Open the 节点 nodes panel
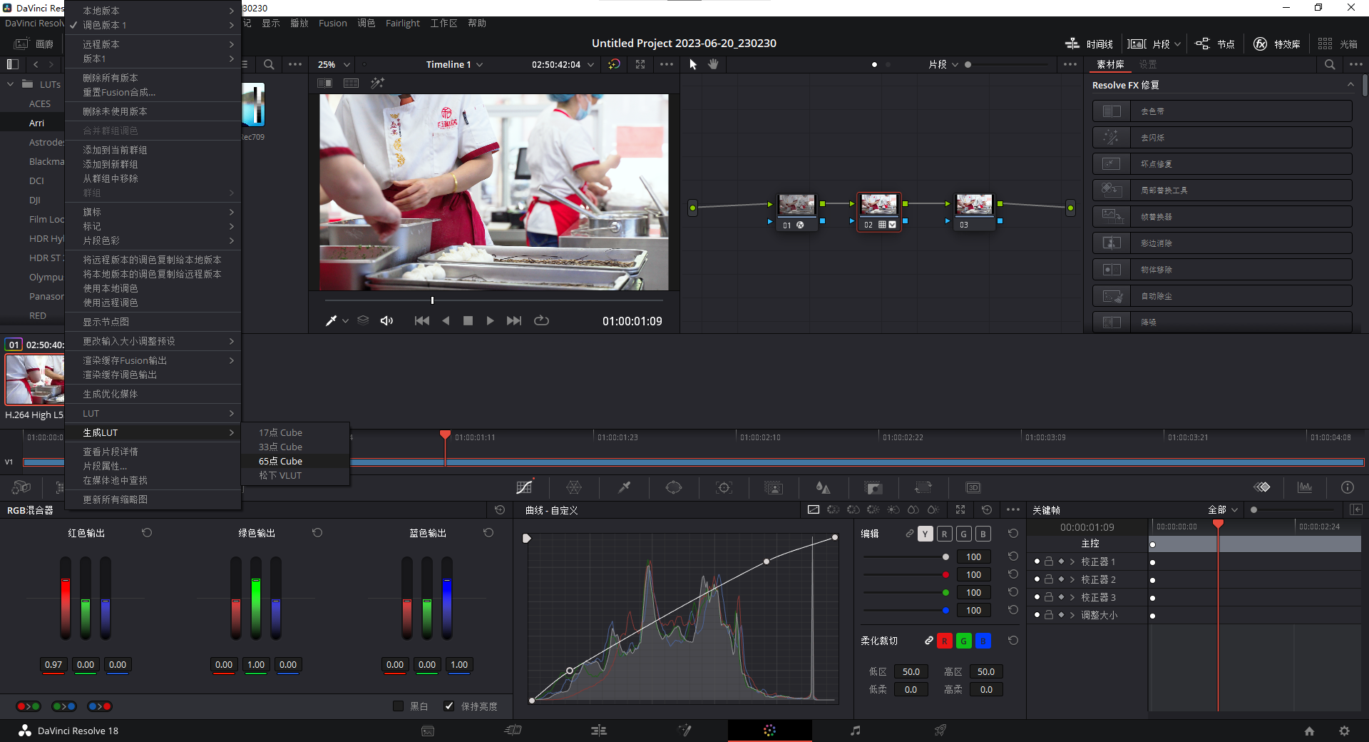Viewport: 1369px width, 742px height. (x=1215, y=44)
